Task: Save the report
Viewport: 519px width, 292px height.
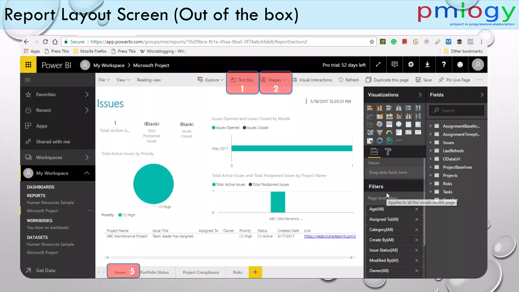Action: click(424, 80)
